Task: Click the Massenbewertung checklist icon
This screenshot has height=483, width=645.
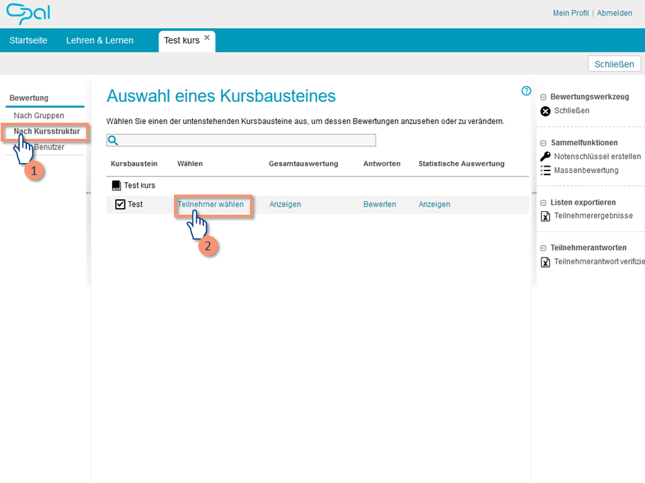Action: click(x=545, y=170)
